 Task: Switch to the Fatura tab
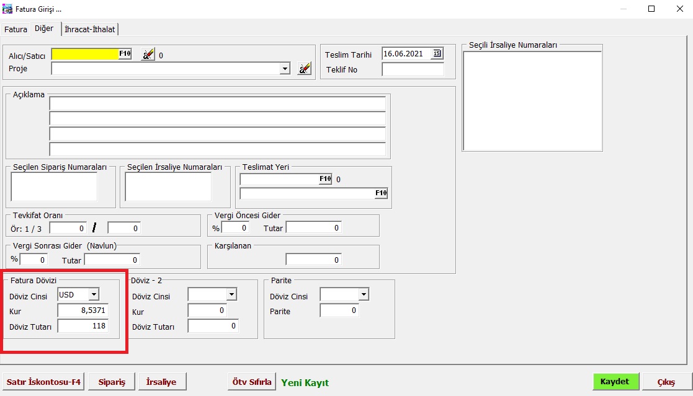coord(16,29)
